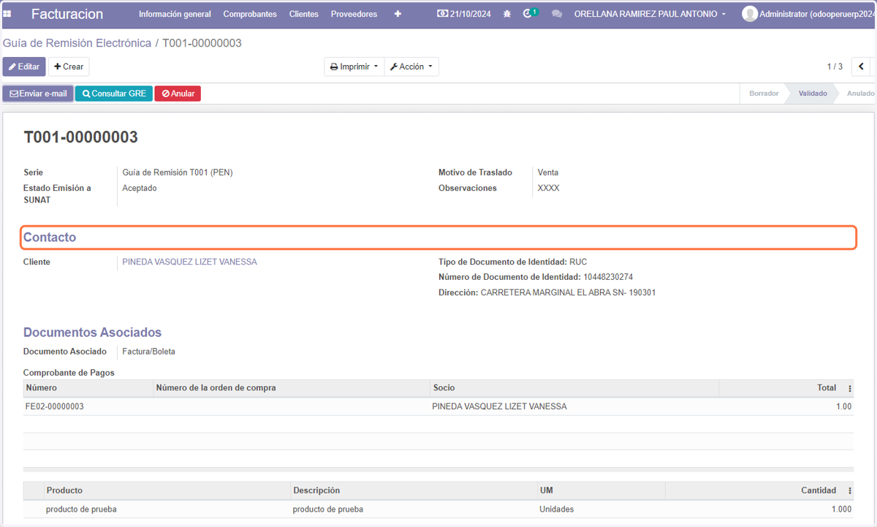
Task: Open the Clientes menu
Action: pos(304,14)
